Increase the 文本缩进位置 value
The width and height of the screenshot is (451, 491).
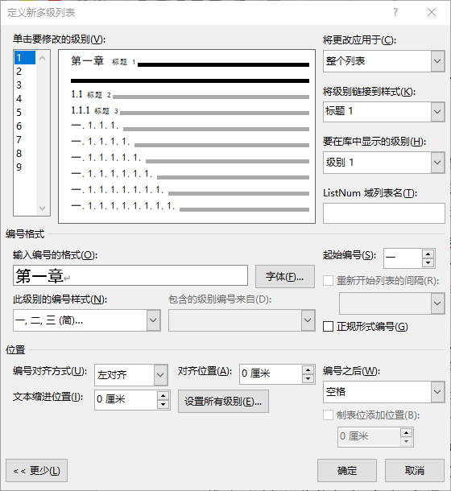[163, 395]
